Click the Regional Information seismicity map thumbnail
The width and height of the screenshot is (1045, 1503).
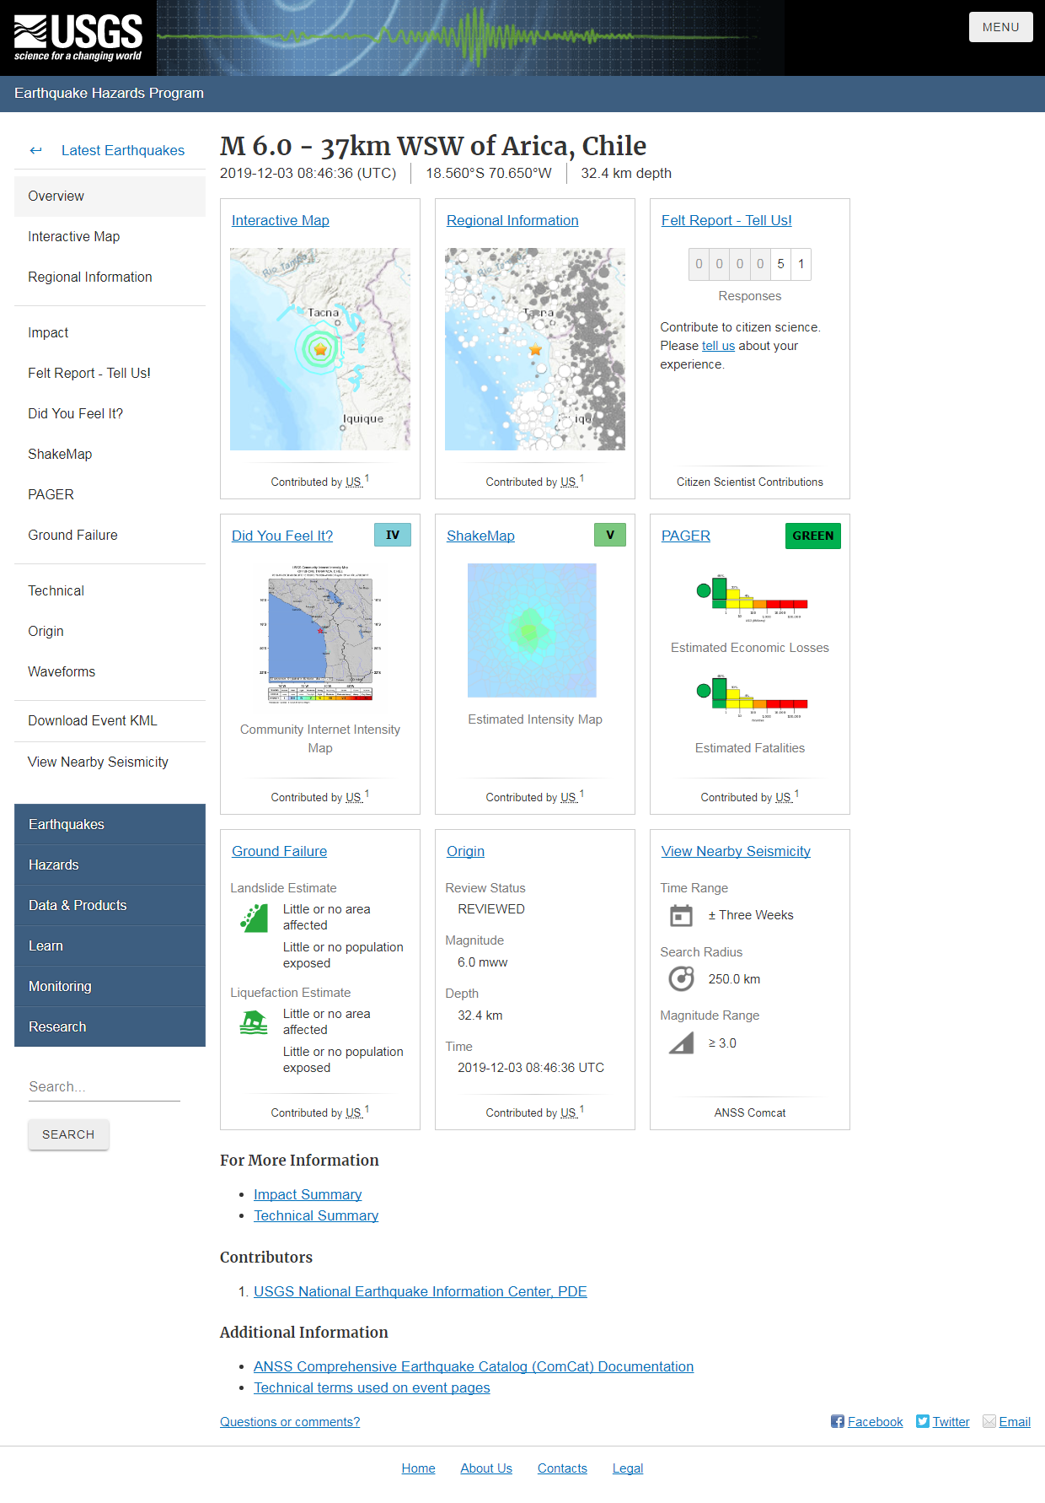(x=535, y=349)
